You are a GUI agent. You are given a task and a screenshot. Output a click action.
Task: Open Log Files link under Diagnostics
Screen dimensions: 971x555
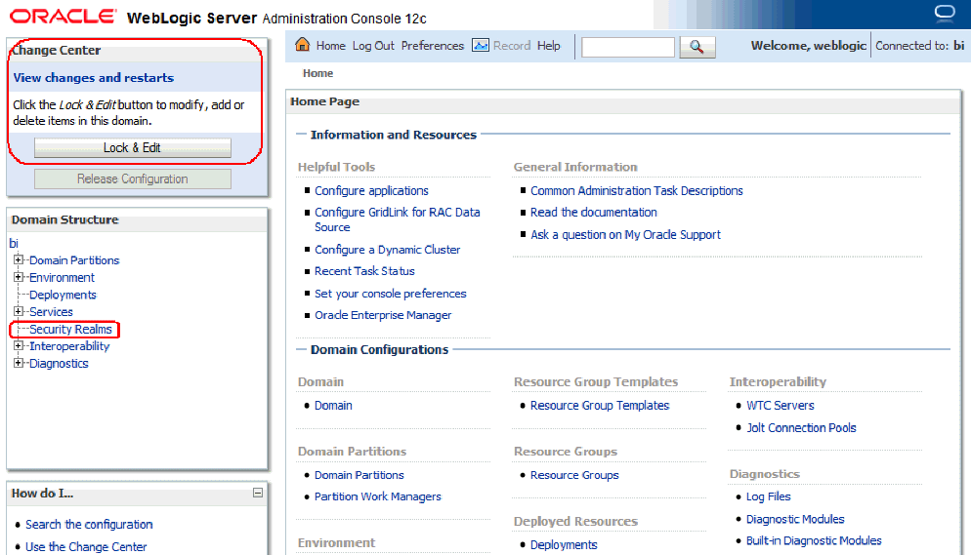coord(769,496)
